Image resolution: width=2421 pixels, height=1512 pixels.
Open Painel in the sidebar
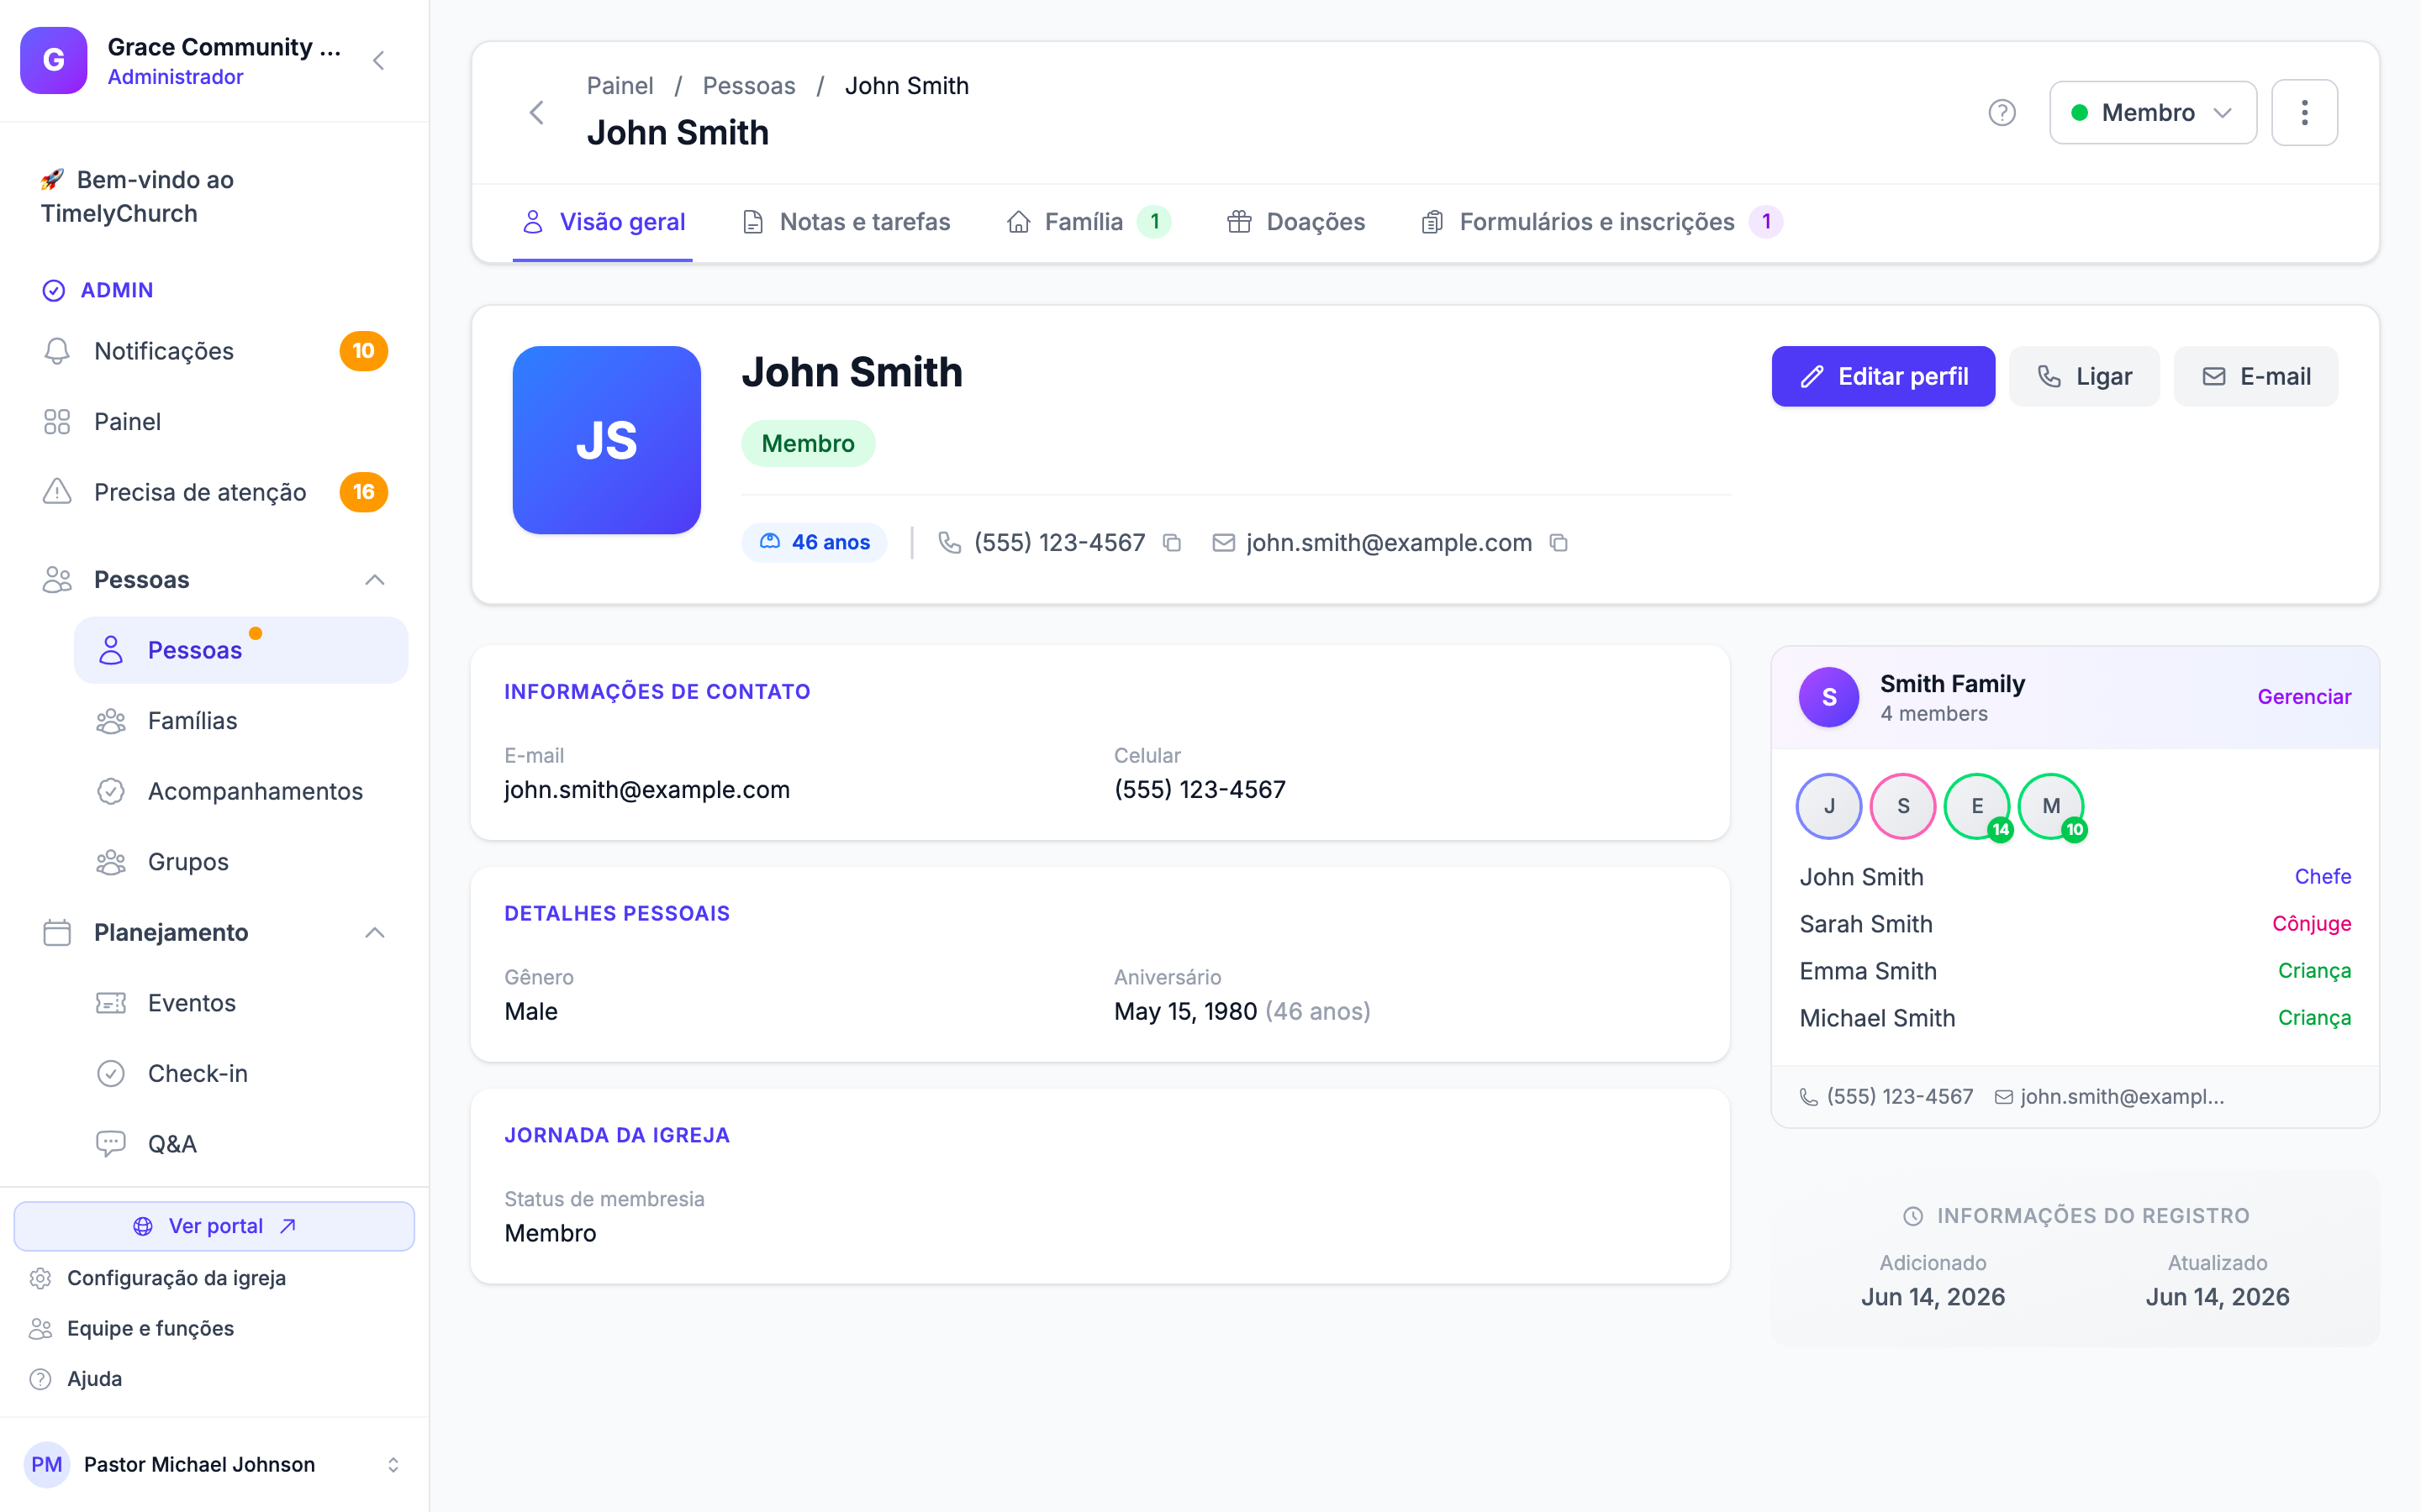tap(214, 422)
